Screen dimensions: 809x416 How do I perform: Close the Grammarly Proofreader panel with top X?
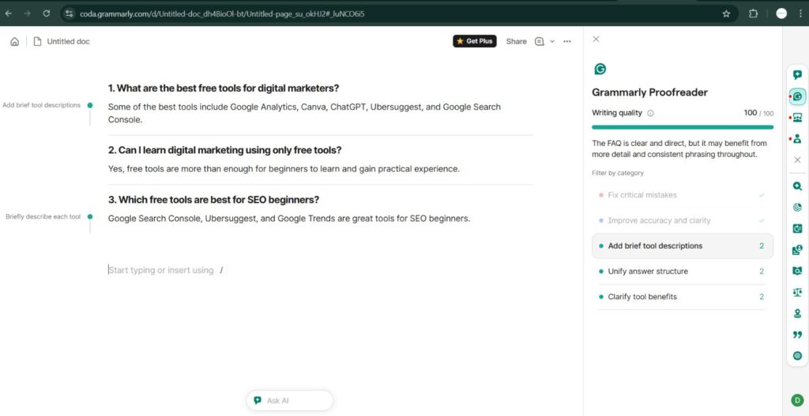pyautogui.click(x=596, y=39)
